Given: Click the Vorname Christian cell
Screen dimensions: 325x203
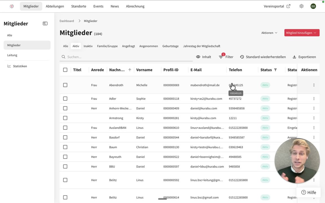Looking at the screenshot, I should pos(142,147).
